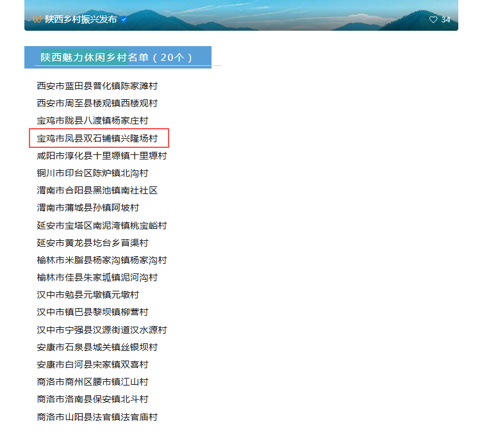The width and height of the screenshot is (482, 431).
Task: Click the heading 陕西魅力休闲乡村名单（20个）
Action: pos(117,57)
